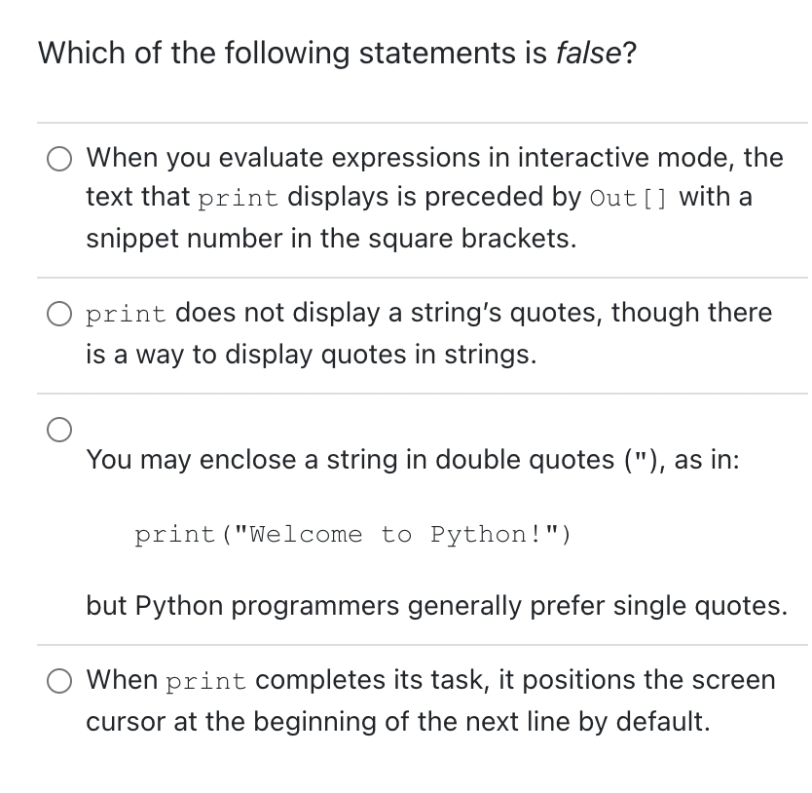This screenshot has width=812, height=793.
Task: Click the print code word starting second option
Action: pos(126,315)
